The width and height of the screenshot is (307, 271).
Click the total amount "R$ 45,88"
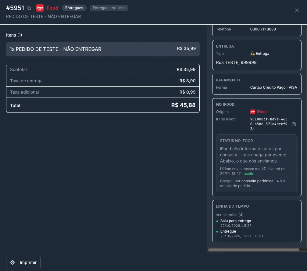[x=183, y=105]
